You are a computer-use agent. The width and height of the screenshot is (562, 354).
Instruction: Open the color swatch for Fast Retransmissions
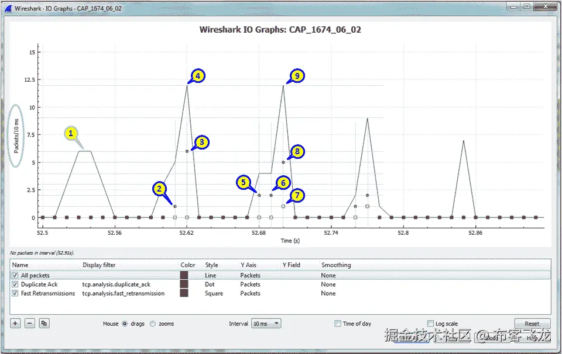coord(184,293)
